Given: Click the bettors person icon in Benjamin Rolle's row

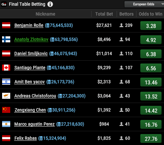Looking at the screenshot, I should pos(121,25).
